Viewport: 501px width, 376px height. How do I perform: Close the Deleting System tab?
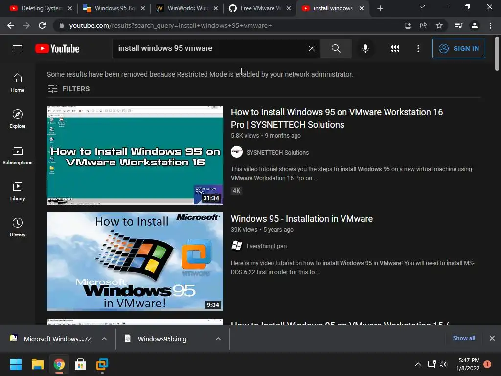pyautogui.click(x=70, y=8)
